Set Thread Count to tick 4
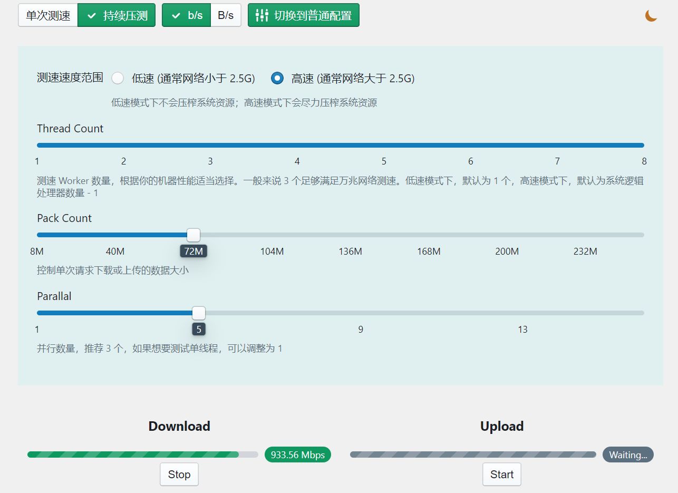This screenshot has height=493, width=678. 297,161
